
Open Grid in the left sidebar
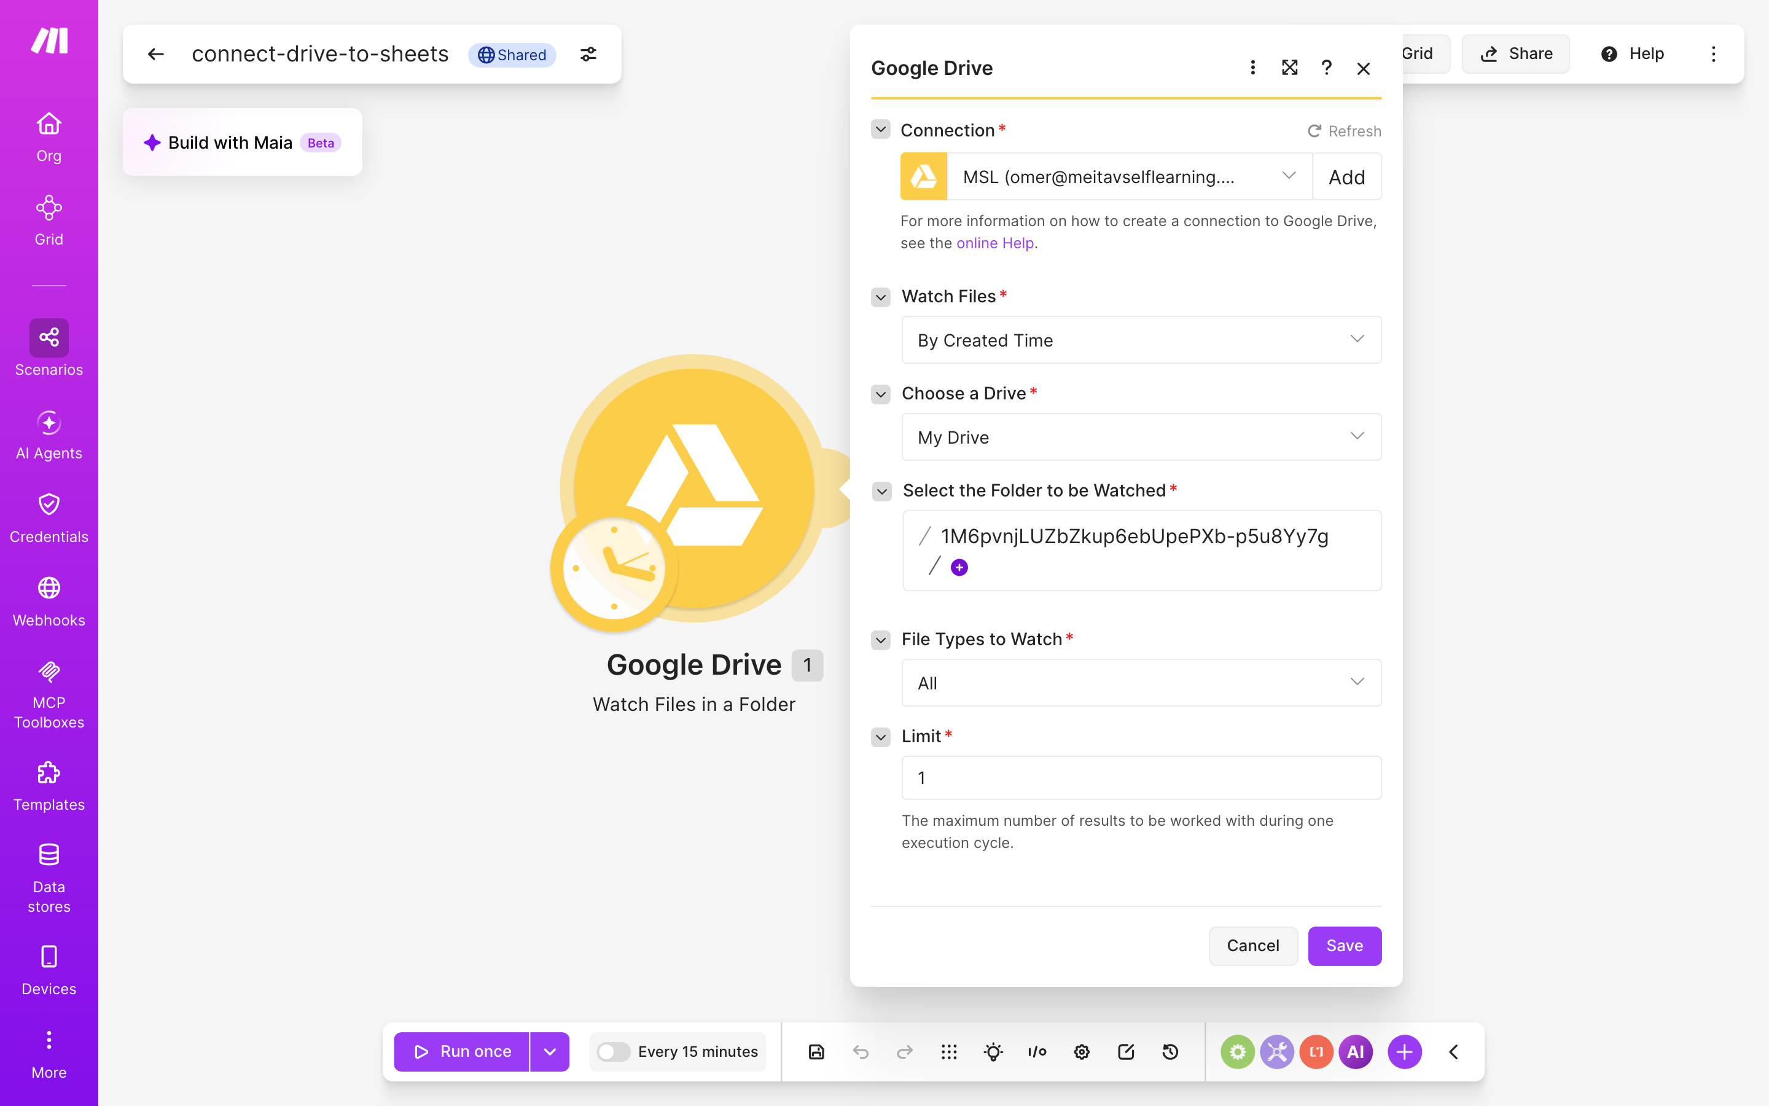pos(49,221)
